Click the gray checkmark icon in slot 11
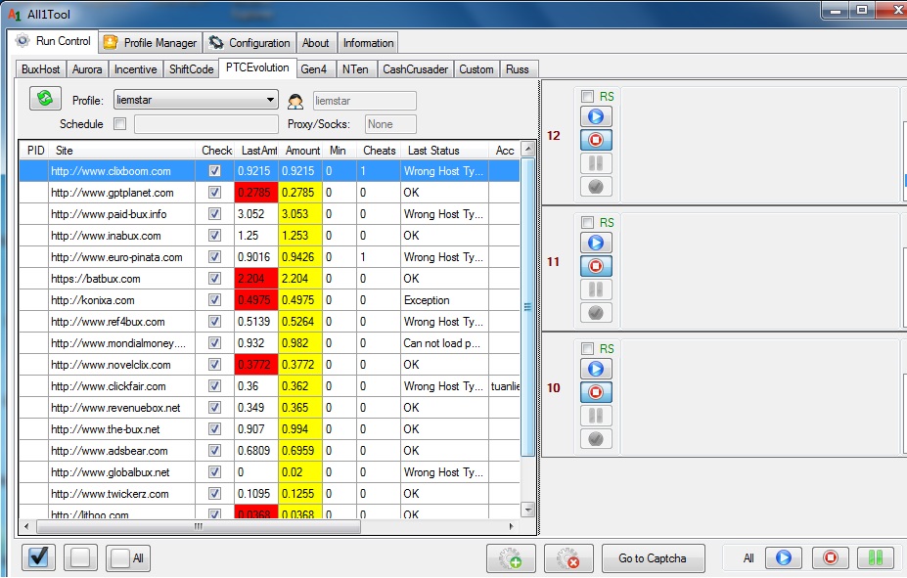Viewport: 907px width, 578px height. (596, 313)
